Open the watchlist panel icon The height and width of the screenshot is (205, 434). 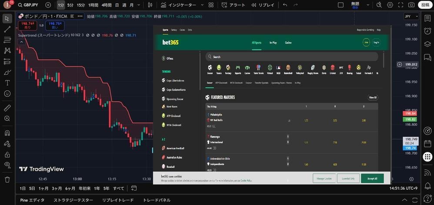tap(427, 18)
